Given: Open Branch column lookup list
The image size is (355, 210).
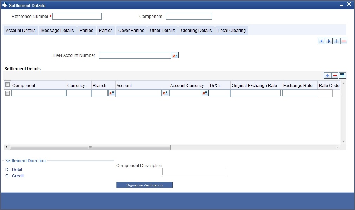Looking at the screenshot, I should coord(111,93).
